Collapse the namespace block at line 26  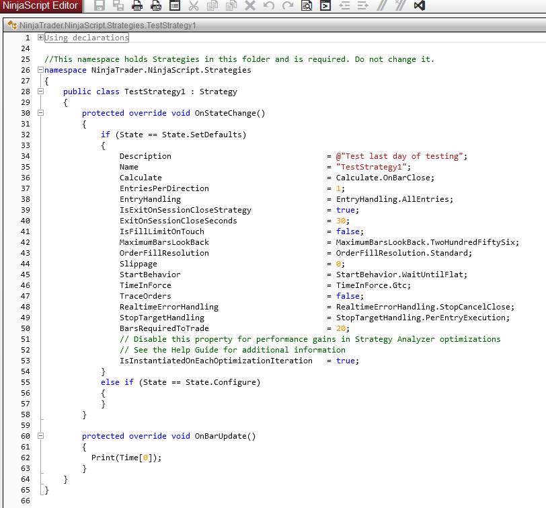point(41,70)
